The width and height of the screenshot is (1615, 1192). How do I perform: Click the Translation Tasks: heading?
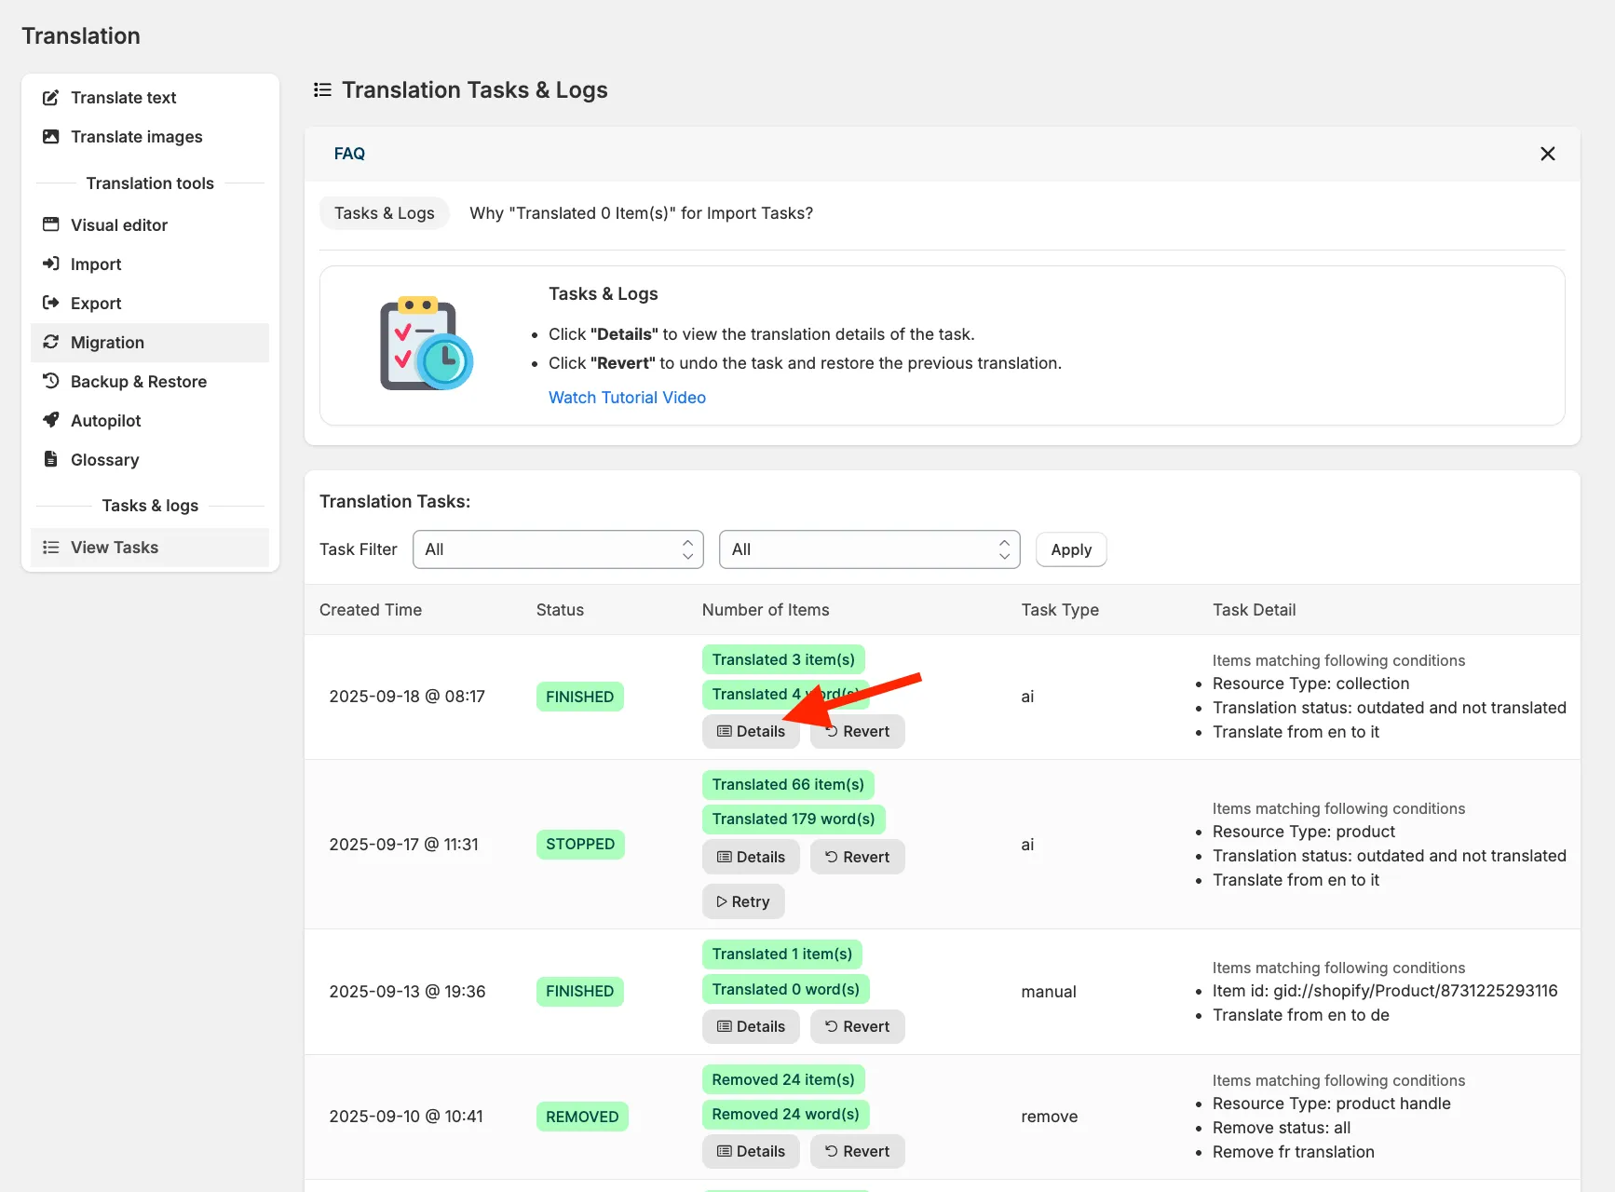point(395,501)
